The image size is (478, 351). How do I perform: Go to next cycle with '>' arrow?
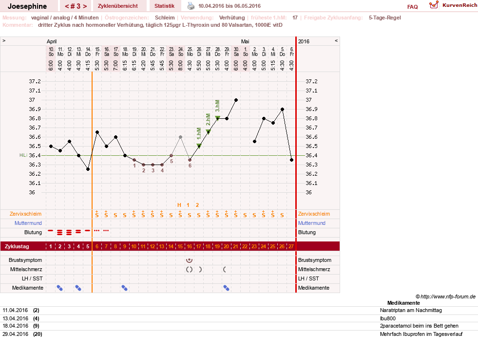click(x=85, y=6)
